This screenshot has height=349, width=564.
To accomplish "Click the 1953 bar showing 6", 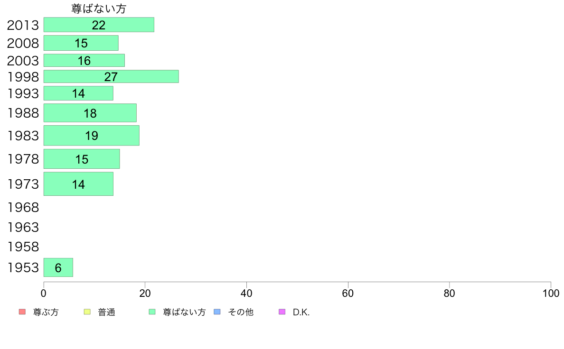I will click(x=58, y=267).
